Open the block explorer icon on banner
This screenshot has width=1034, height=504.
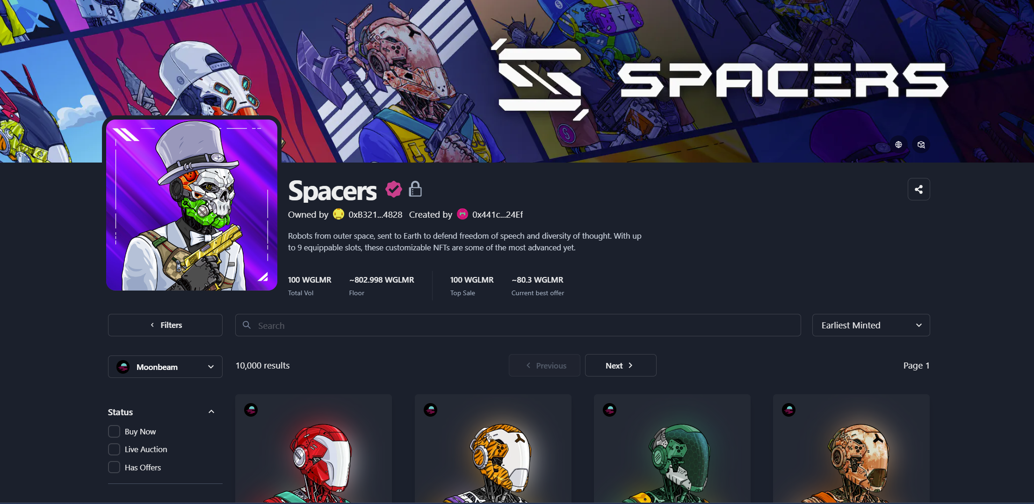tap(921, 145)
